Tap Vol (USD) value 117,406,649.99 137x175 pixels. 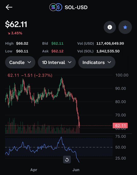[110, 43]
